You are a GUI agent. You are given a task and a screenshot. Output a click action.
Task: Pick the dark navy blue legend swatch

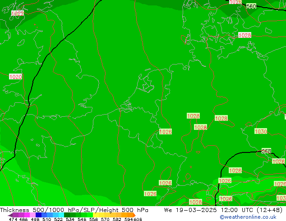(x=38, y=215)
